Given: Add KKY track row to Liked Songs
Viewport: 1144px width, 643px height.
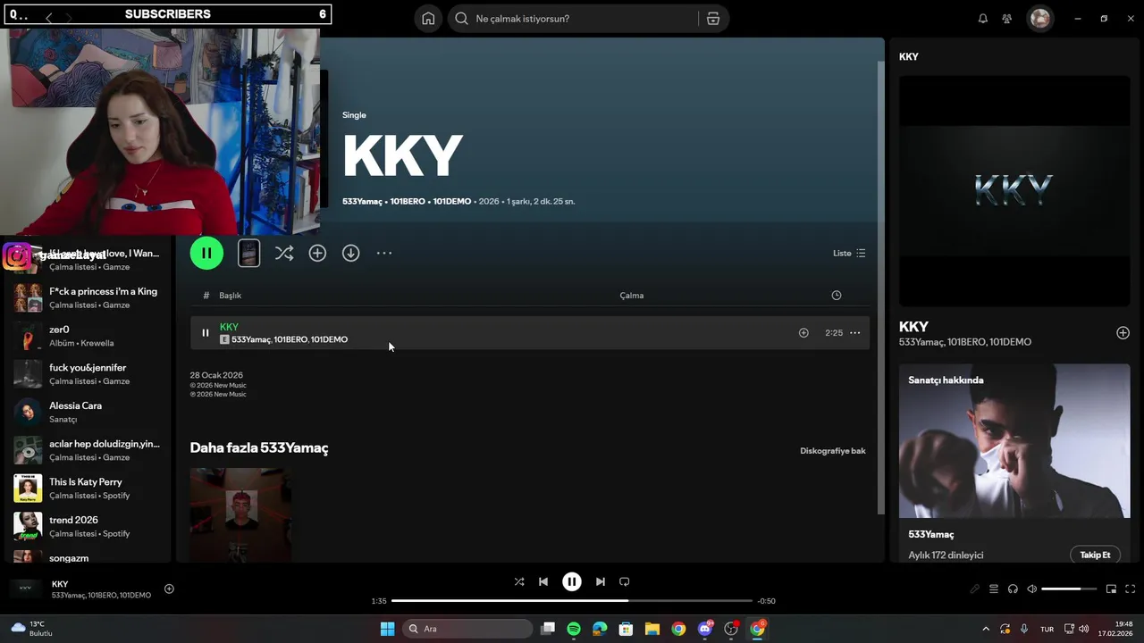Looking at the screenshot, I should (x=803, y=333).
